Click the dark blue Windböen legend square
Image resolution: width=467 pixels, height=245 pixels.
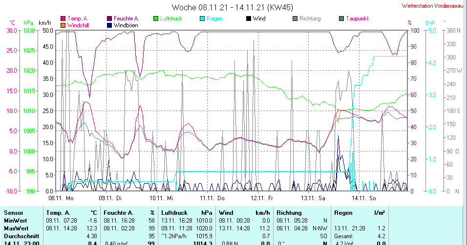pyautogui.click(x=109, y=25)
